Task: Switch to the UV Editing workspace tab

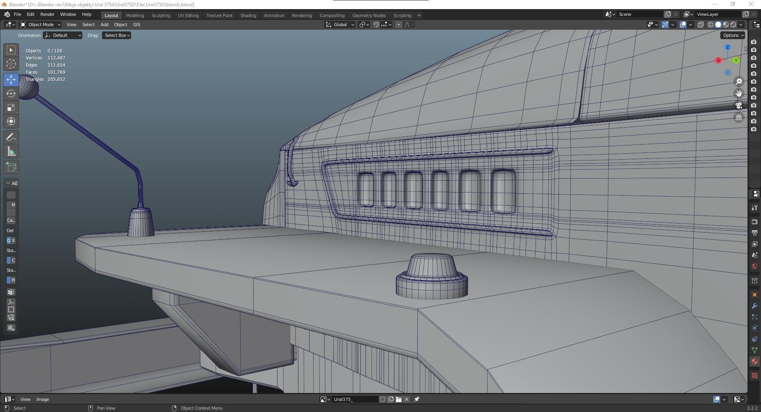Action: pos(188,15)
